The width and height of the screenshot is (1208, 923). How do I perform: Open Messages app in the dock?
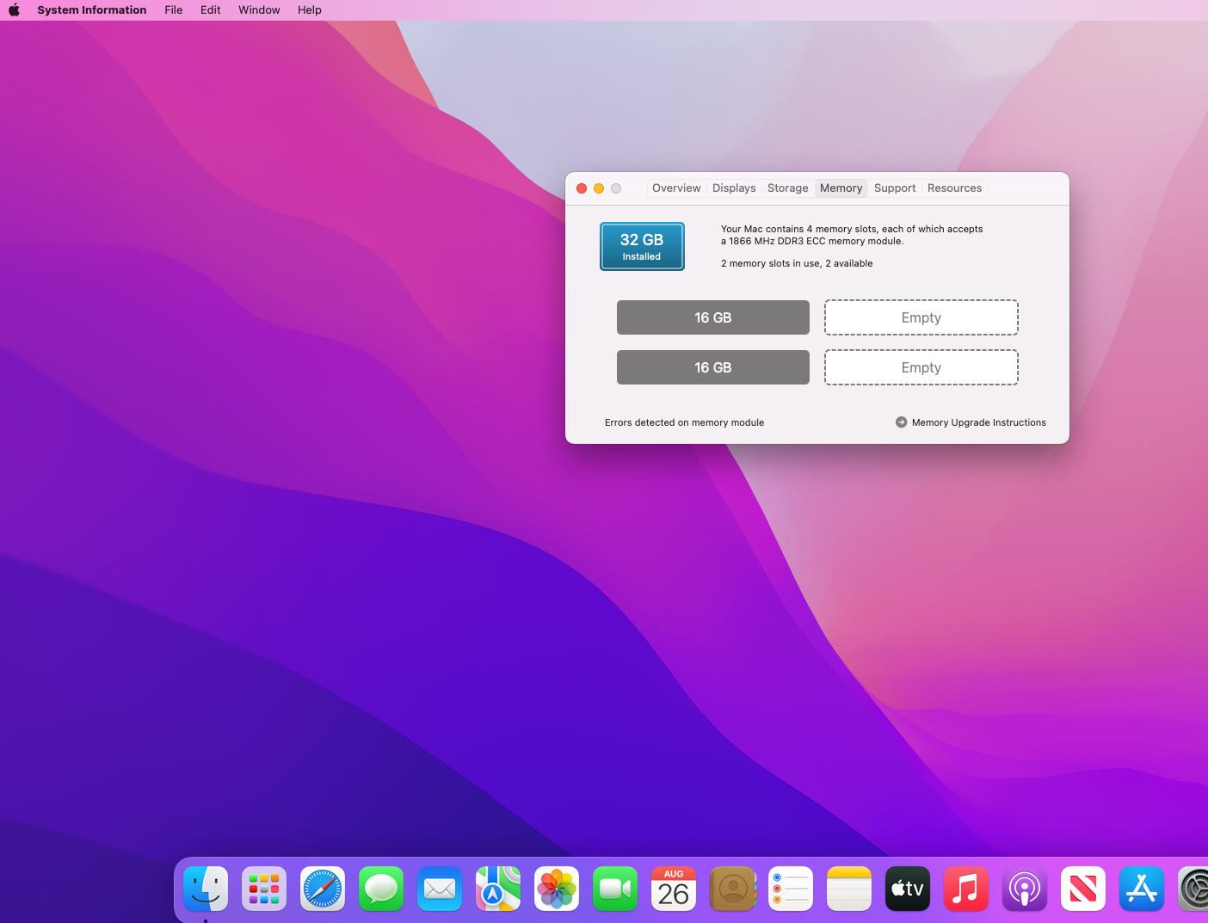point(381,889)
